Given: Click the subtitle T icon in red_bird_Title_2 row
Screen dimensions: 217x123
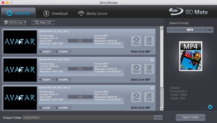Looking at the screenshot, I should pyautogui.click(x=56, y=80).
